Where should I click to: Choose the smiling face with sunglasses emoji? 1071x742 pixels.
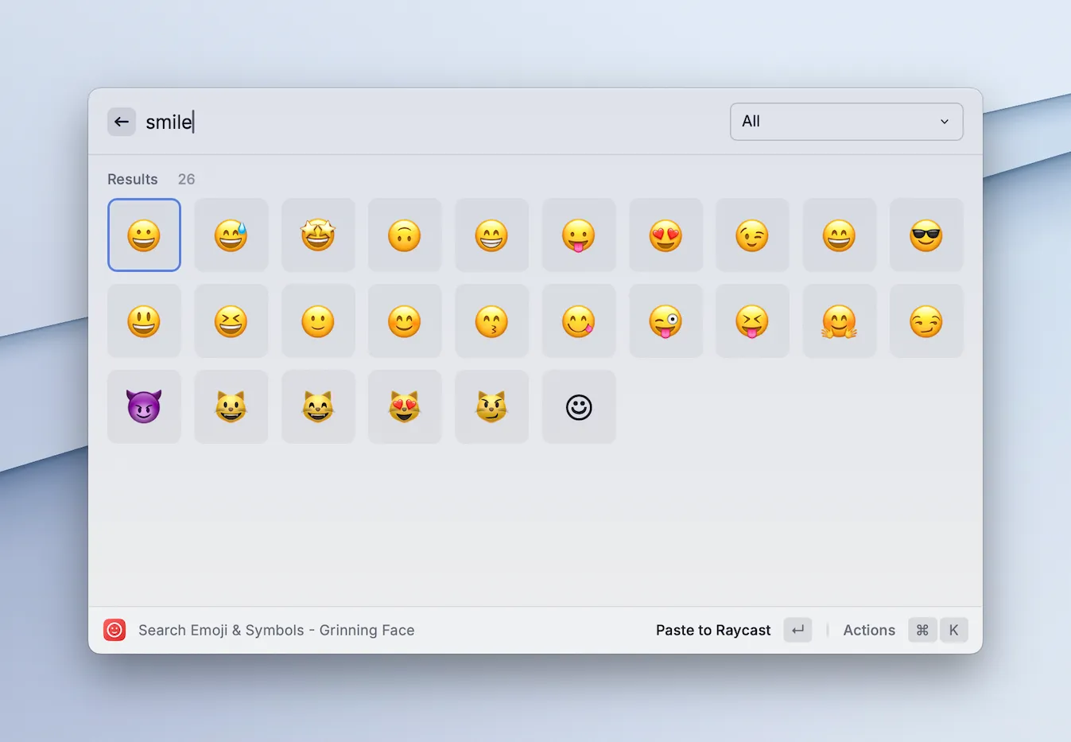[926, 235]
